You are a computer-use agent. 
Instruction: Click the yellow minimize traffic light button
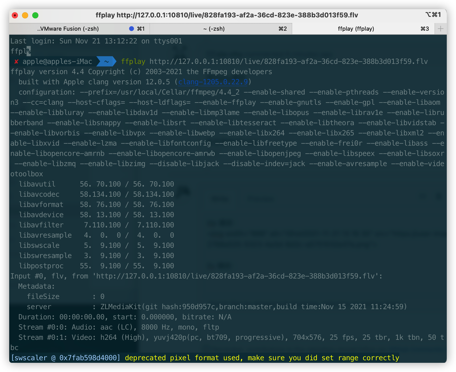click(x=25, y=15)
